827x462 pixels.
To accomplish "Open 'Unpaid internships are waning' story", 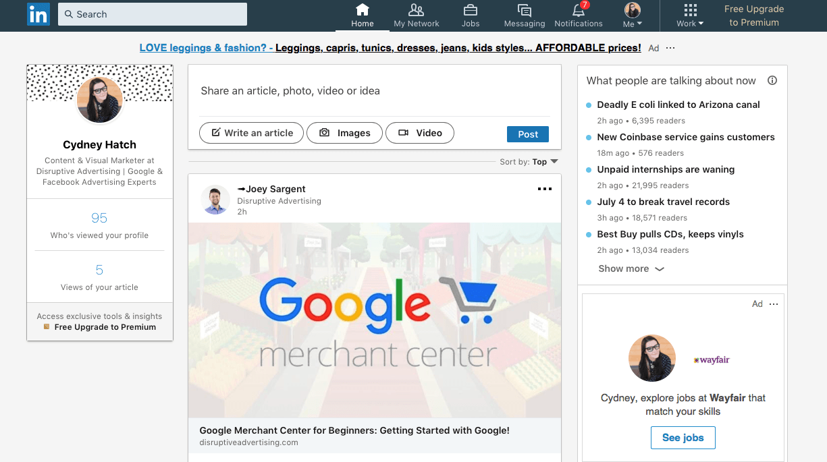I will click(666, 169).
